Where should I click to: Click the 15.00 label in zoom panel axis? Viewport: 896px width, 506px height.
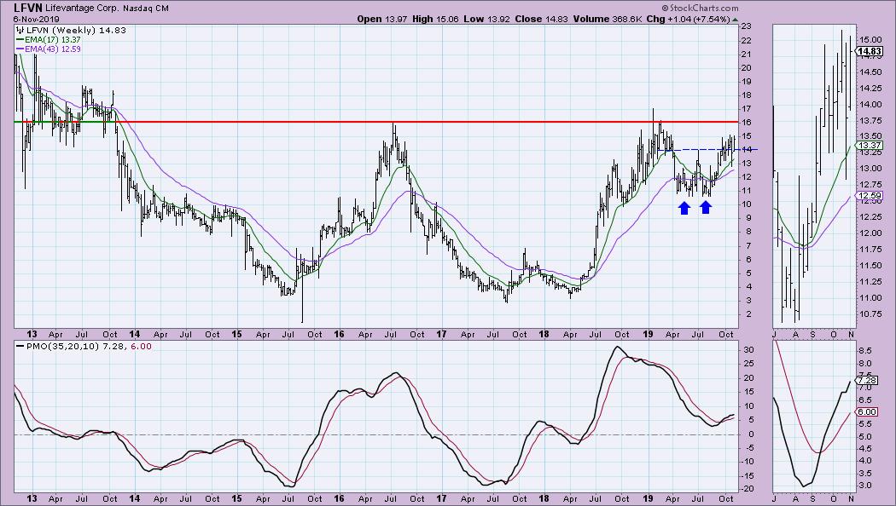870,40
